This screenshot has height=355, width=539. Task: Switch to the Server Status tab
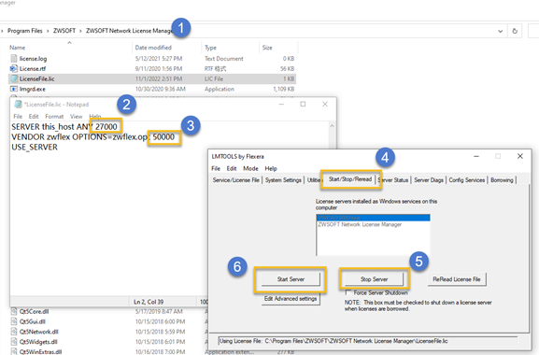tap(393, 180)
